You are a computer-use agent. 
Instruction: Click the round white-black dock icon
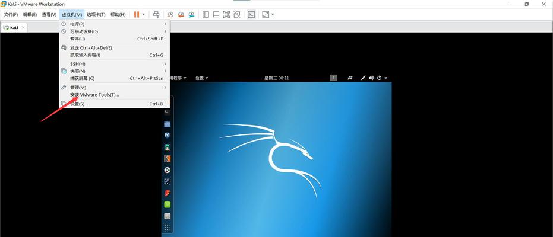[x=167, y=170]
